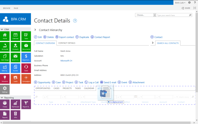Open the Accounts tile
This screenshot has height=124, width=198.
[x=5, y=47]
